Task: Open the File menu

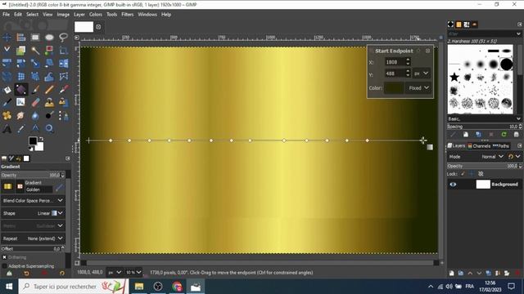Action: [6, 15]
